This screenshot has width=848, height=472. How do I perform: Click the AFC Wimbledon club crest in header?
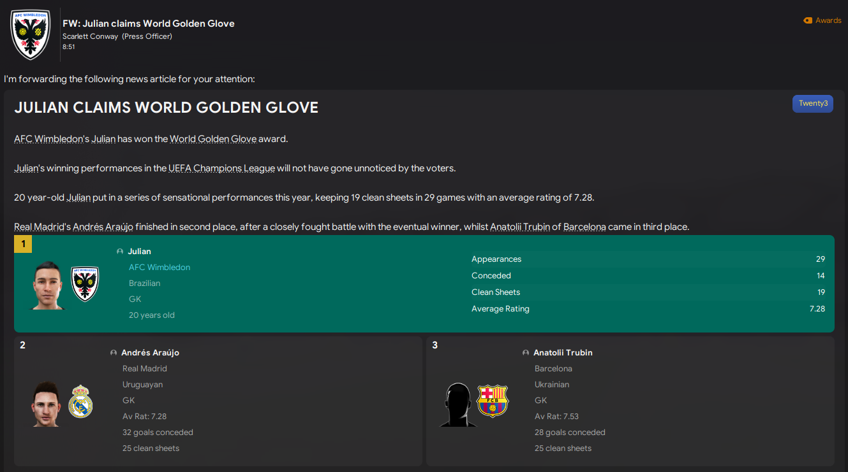pyautogui.click(x=31, y=34)
